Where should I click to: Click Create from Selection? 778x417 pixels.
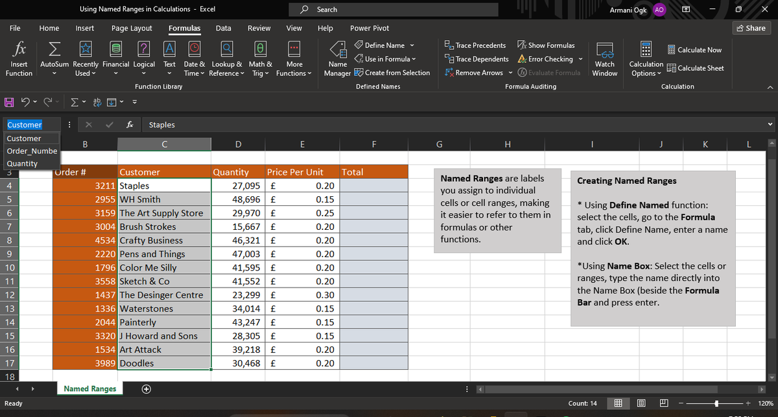pos(392,73)
